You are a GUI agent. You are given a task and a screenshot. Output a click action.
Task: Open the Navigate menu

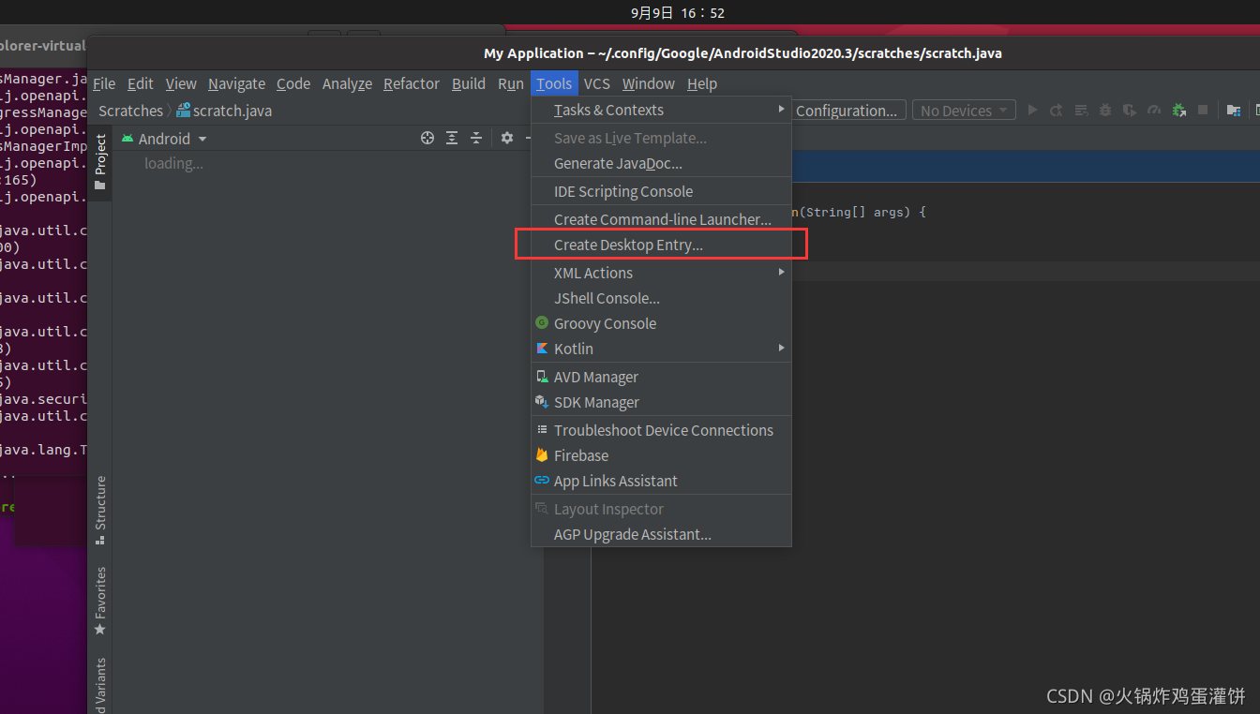tap(236, 83)
